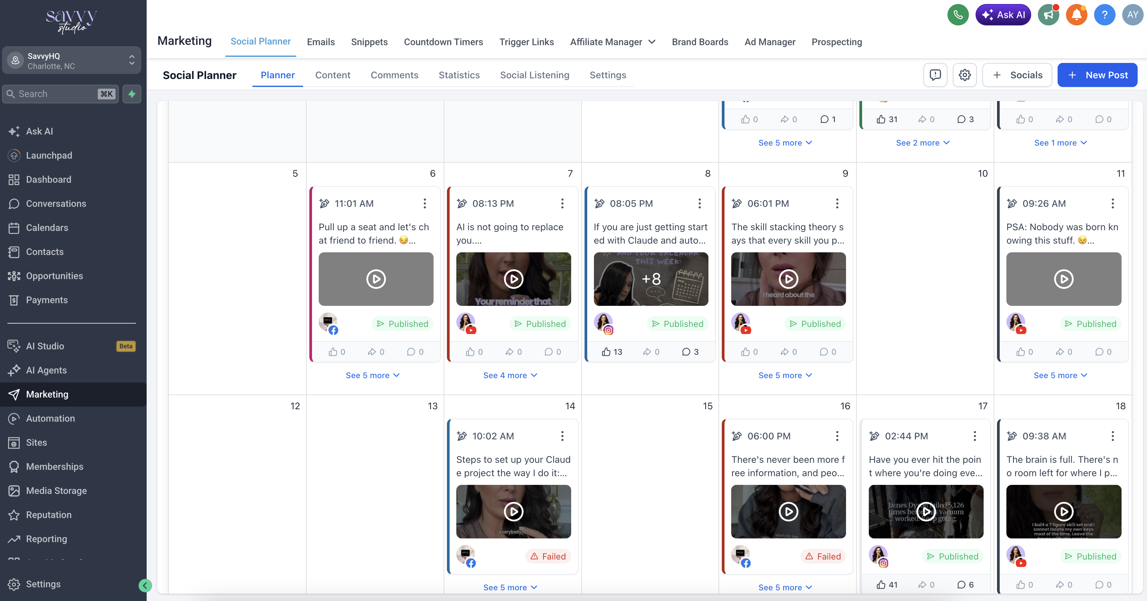
Task: Open the Statistics sub-tab
Action: click(x=459, y=75)
